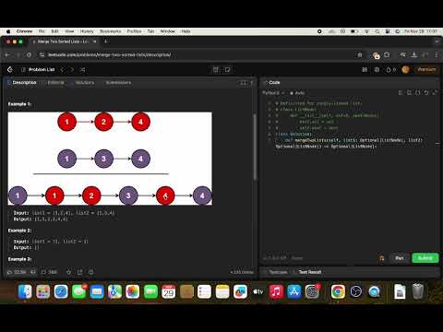The image size is (443, 332).
Task: Open the user avatar menu
Action: tap(405, 70)
